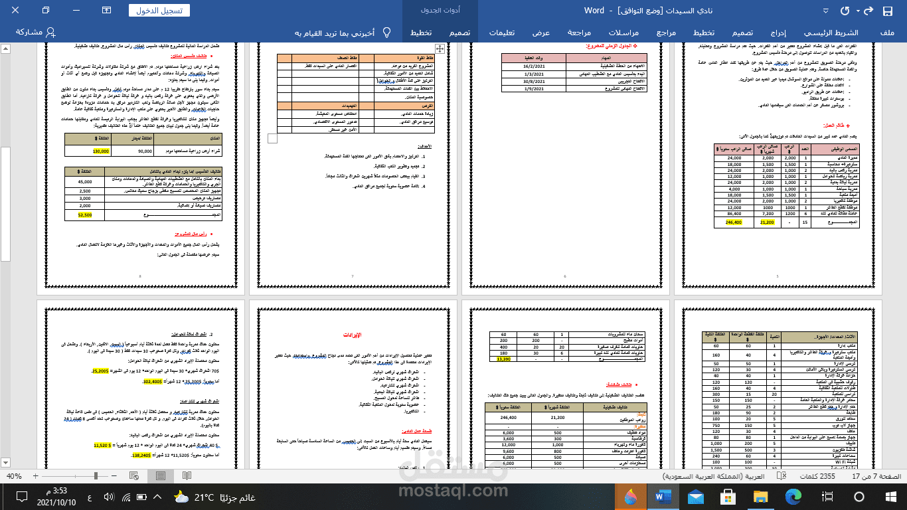Open Mail app from taskbar
907x510 pixels.
coord(696,497)
